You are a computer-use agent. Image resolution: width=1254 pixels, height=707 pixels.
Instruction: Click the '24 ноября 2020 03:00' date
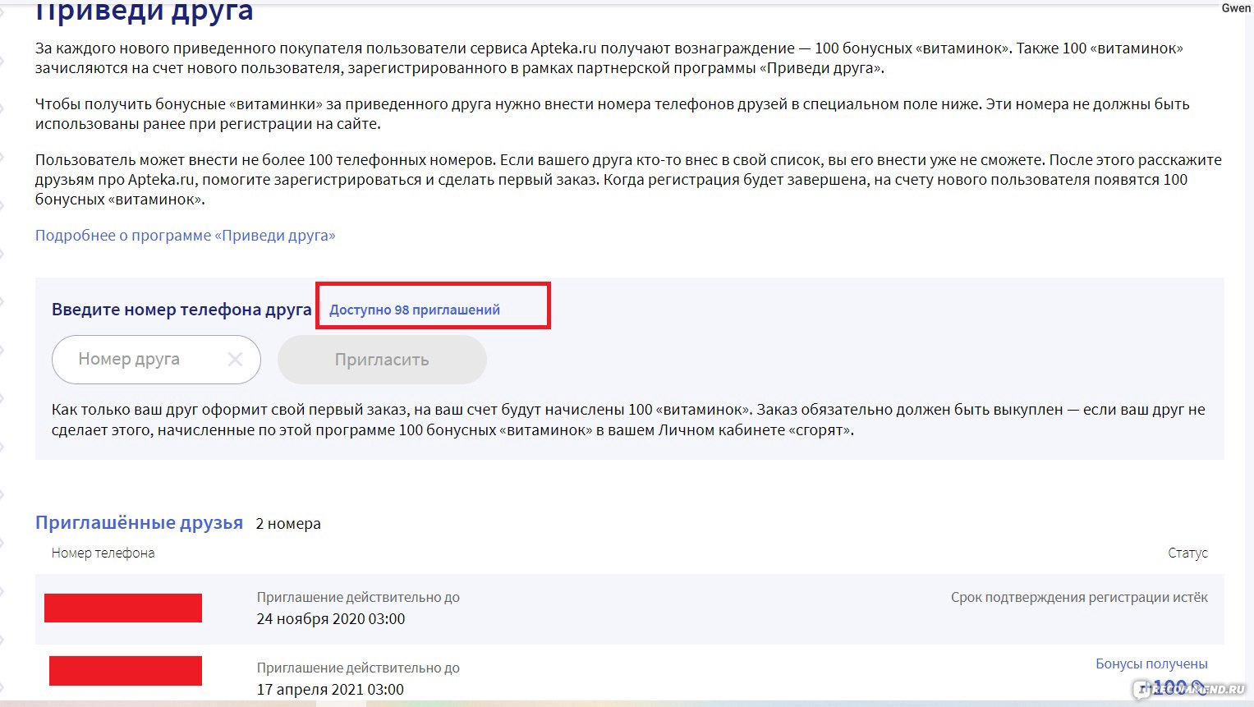(331, 619)
